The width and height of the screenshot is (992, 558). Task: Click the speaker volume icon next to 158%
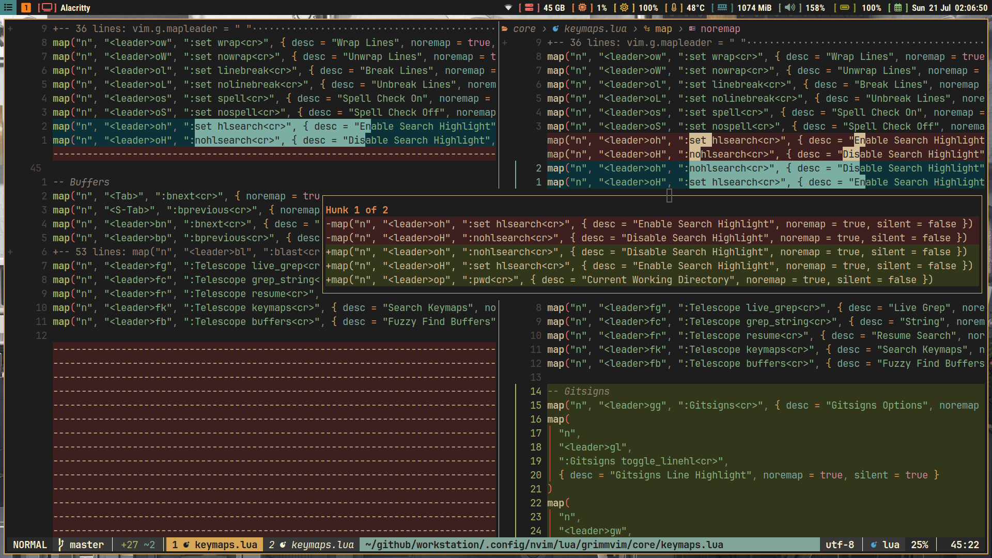[790, 8]
